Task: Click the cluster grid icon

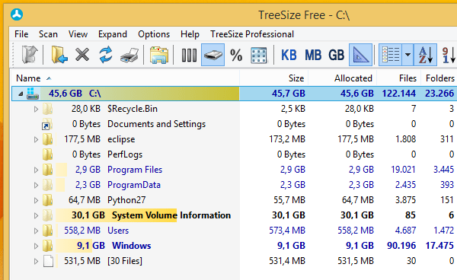Action: (x=259, y=55)
